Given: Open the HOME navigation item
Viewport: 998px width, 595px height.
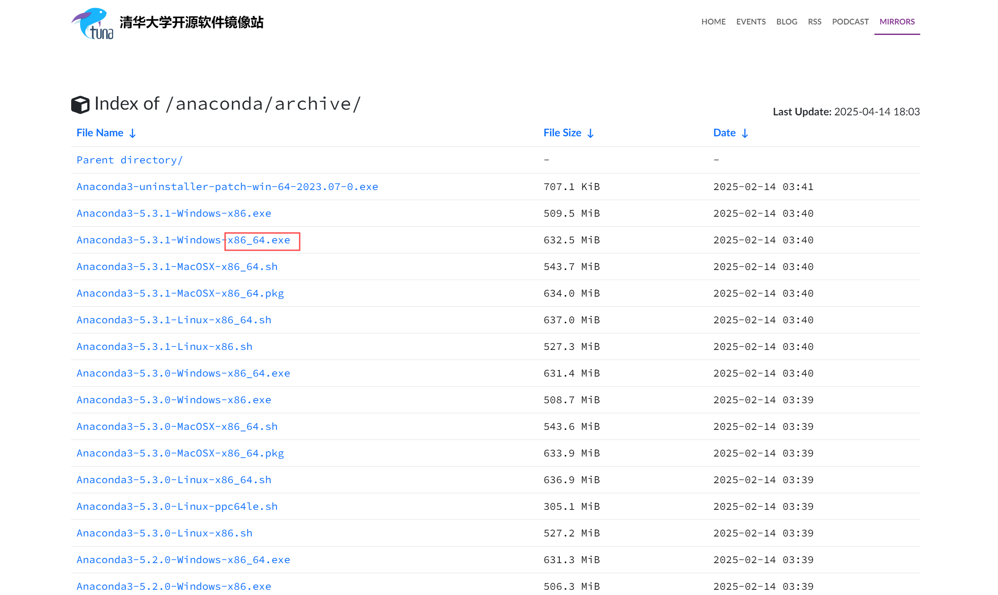Looking at the screenshot, I should click(x=713, y=21).
